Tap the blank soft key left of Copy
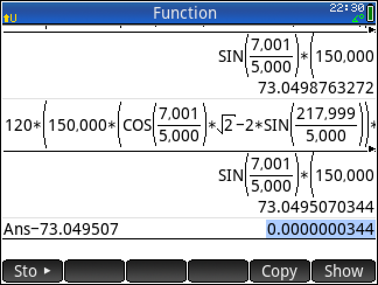378x285 pixels. (x=218, y=271)
